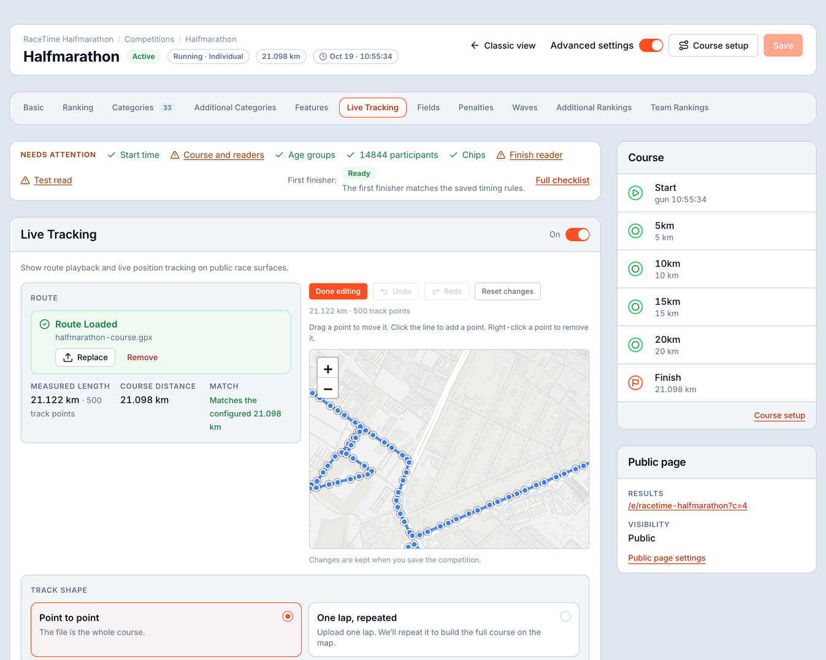Viewport: 826px width, 660px height.
Task: Click the warning icon beside Test read
Action: [x=25, y=180]
